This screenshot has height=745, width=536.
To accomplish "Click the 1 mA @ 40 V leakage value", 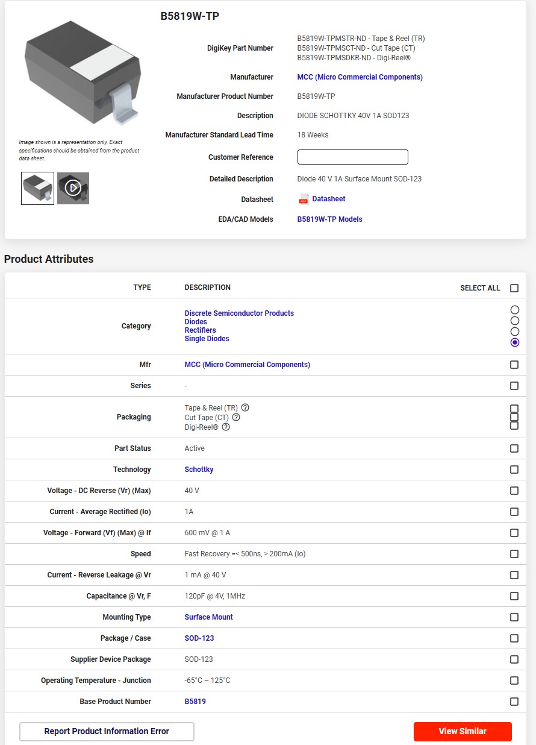I will 205,575.
